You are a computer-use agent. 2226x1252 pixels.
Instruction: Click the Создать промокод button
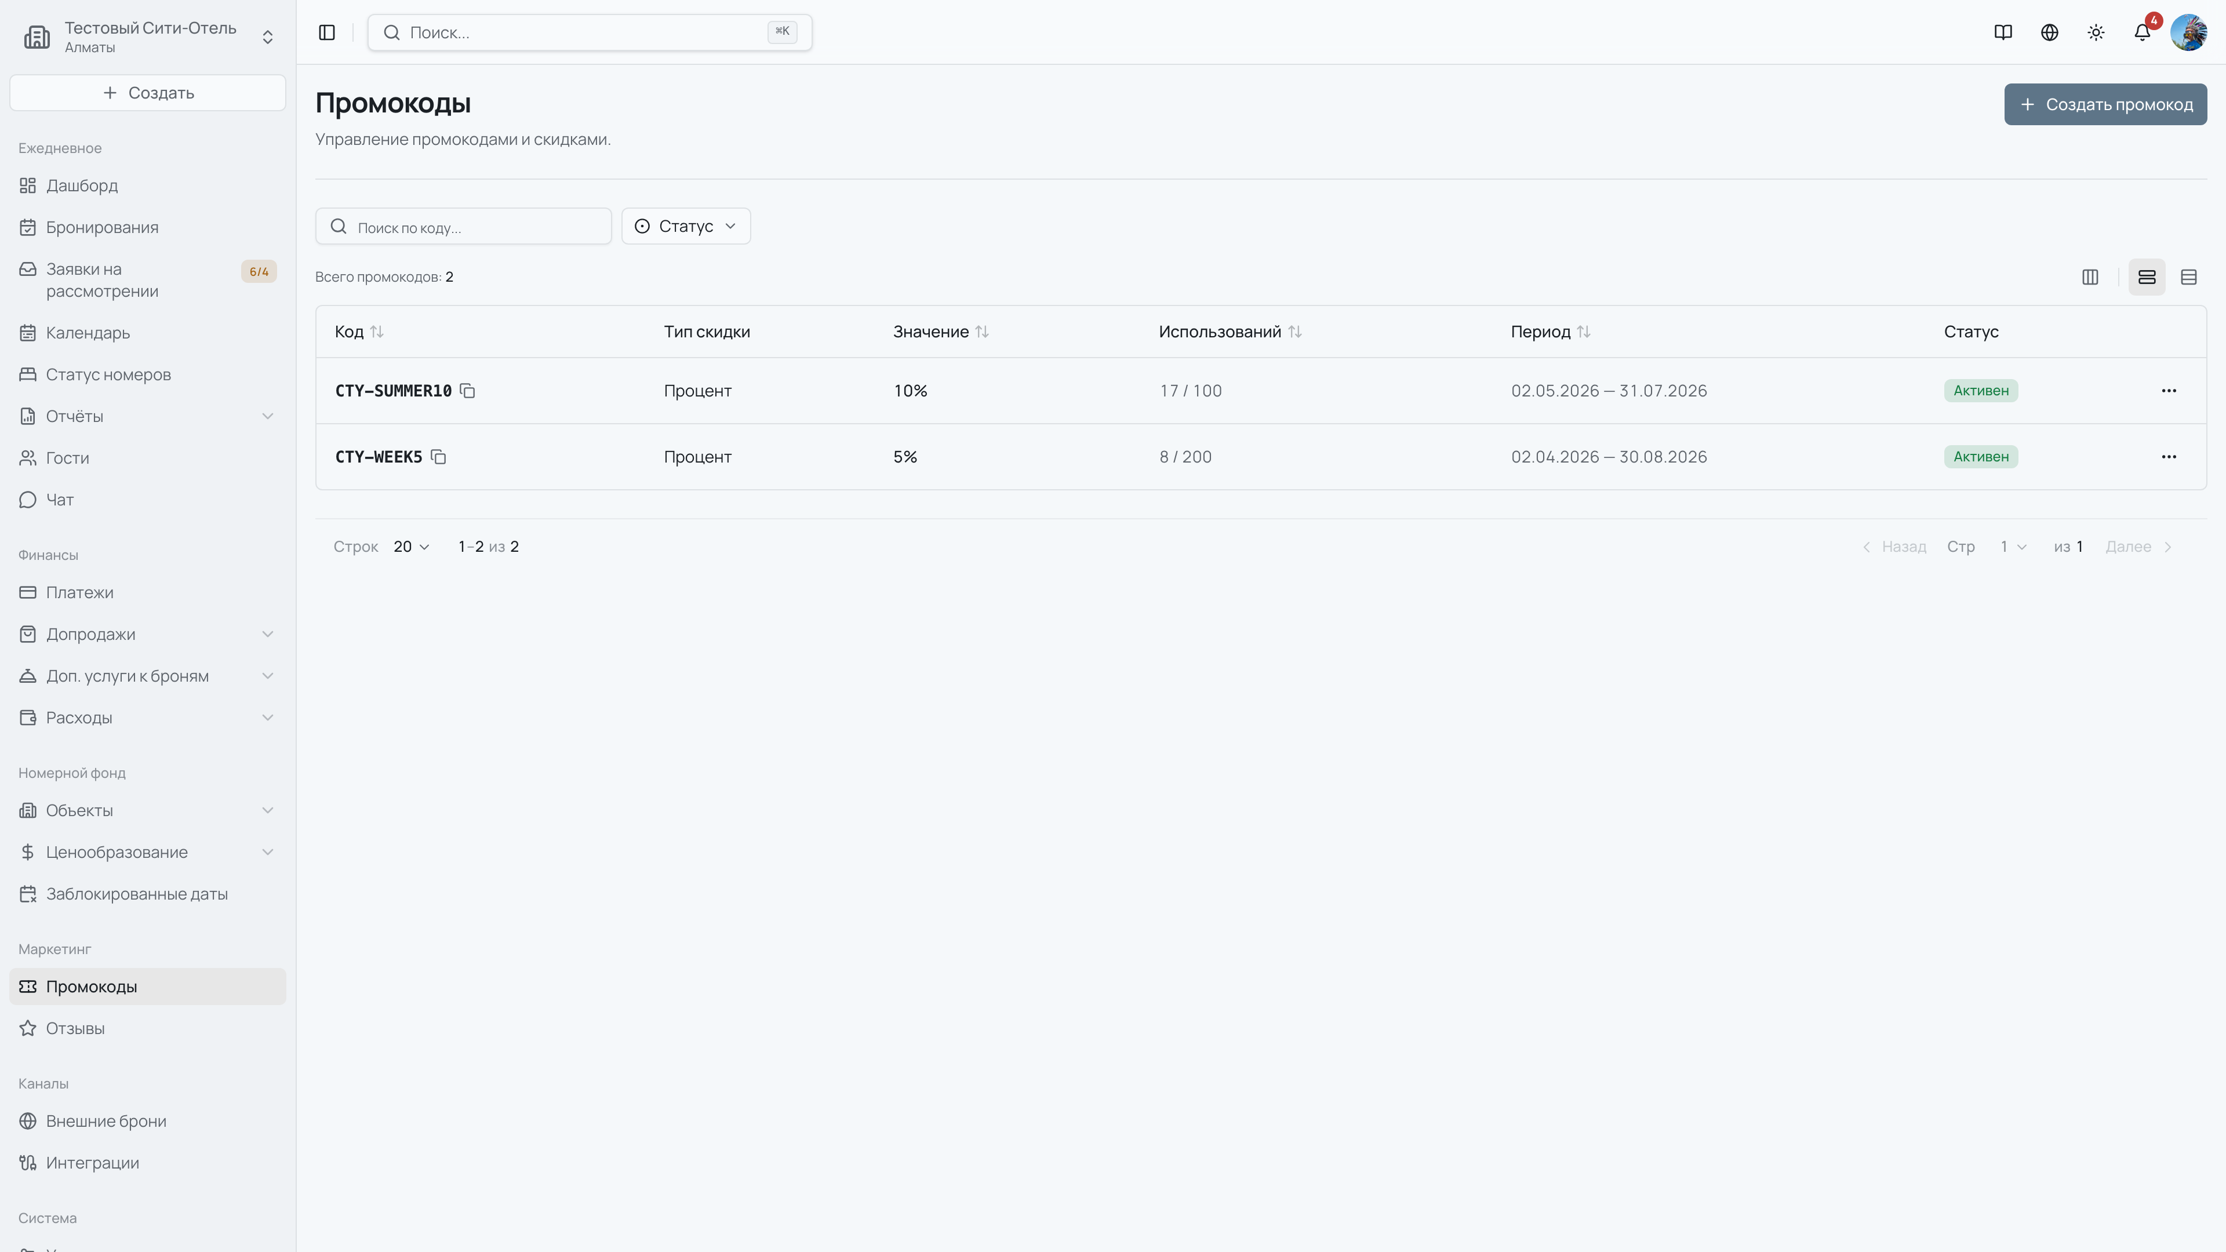(x=2105, y=104)
